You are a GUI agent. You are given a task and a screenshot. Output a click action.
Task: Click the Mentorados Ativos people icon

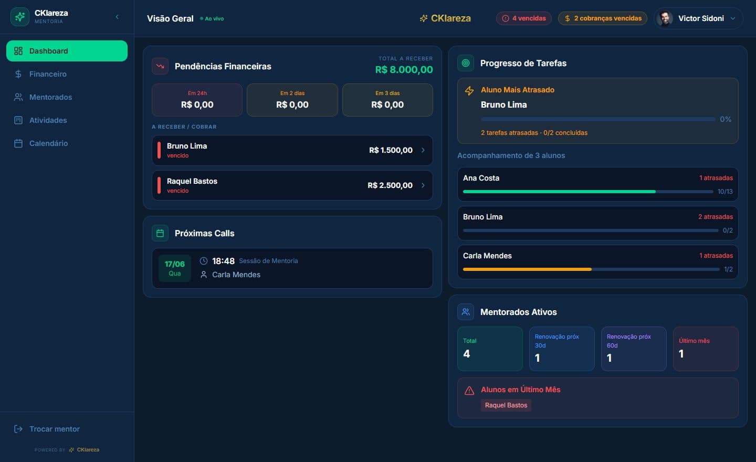pos(466,312)
